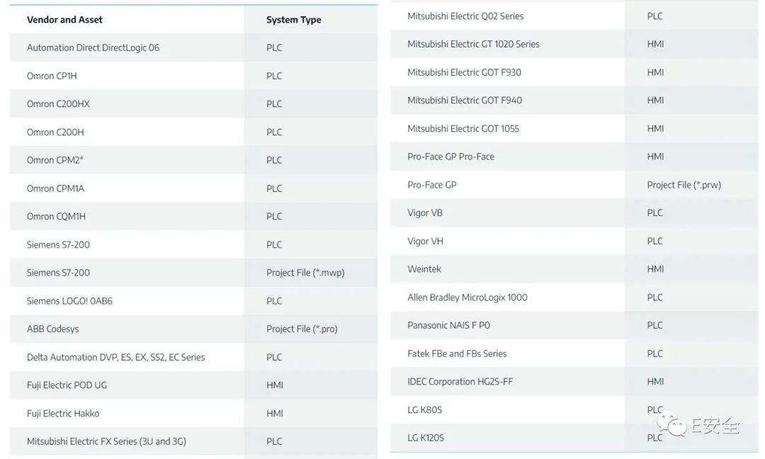This screenshot has width=765, height=459.
Task: Click "Project File (*.pro)" cell
Action: (x=302, y=329)
